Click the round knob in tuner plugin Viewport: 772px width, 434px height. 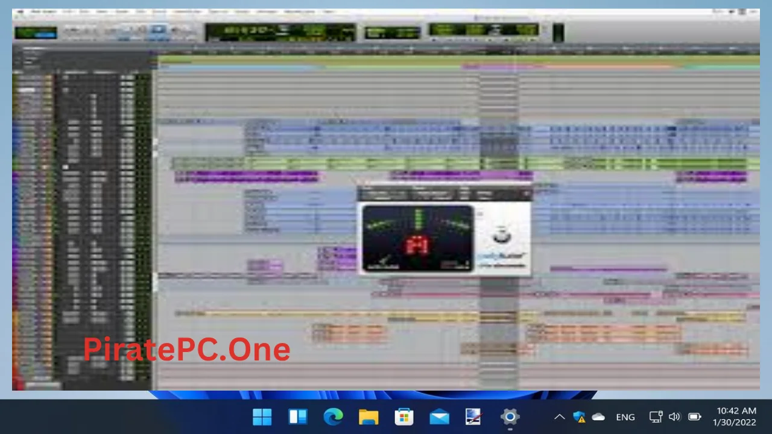pos(502,235)
